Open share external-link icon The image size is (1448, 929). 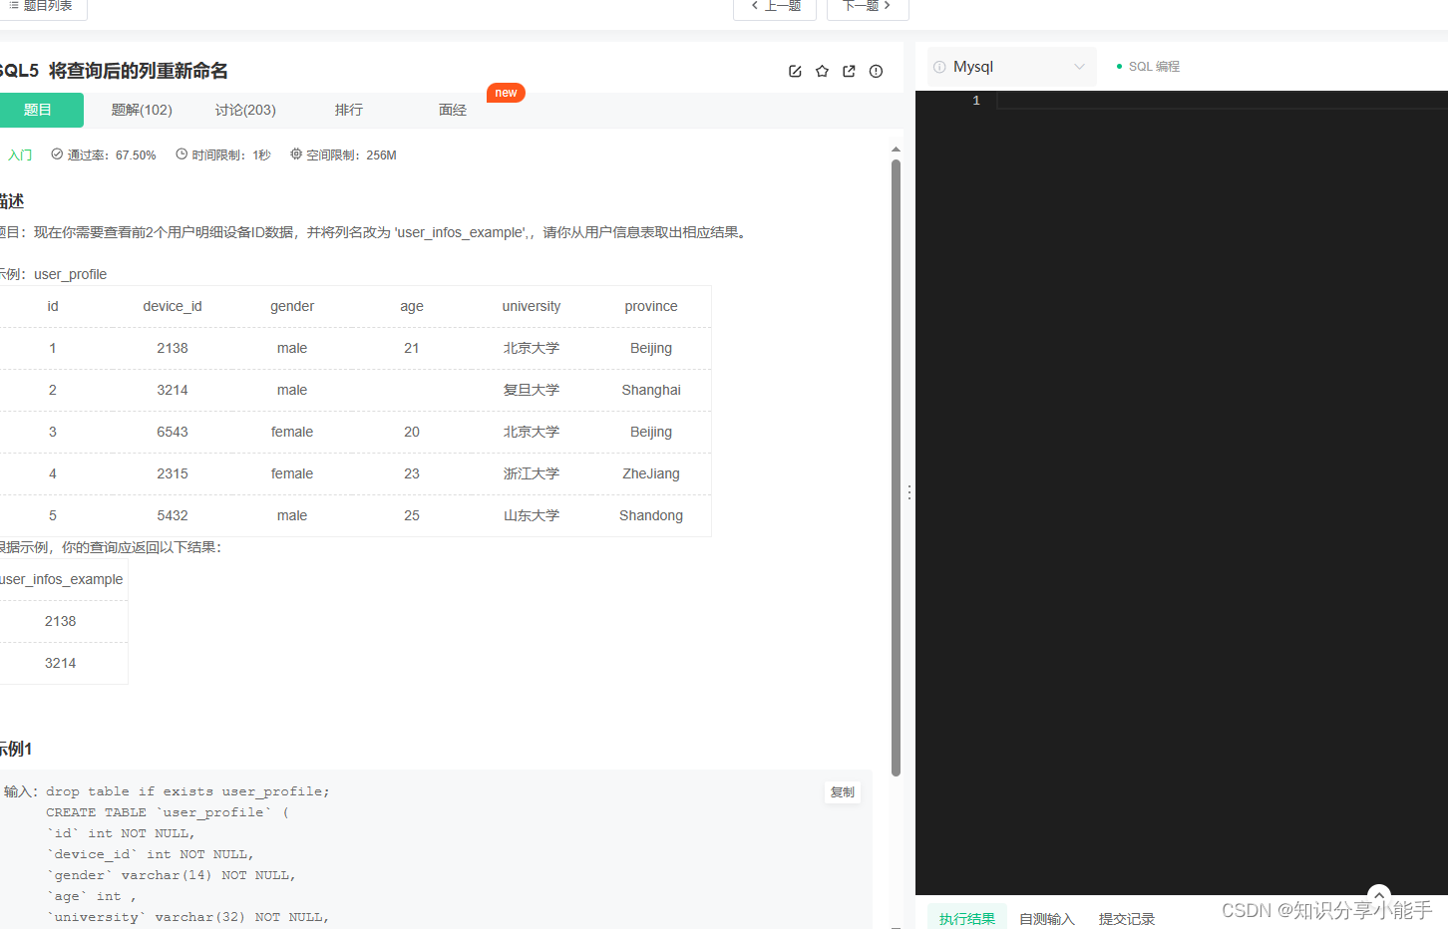tap(849, 71)
